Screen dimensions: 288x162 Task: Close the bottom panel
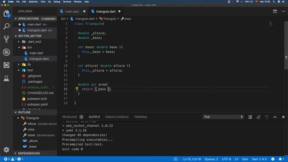[283, 117]
